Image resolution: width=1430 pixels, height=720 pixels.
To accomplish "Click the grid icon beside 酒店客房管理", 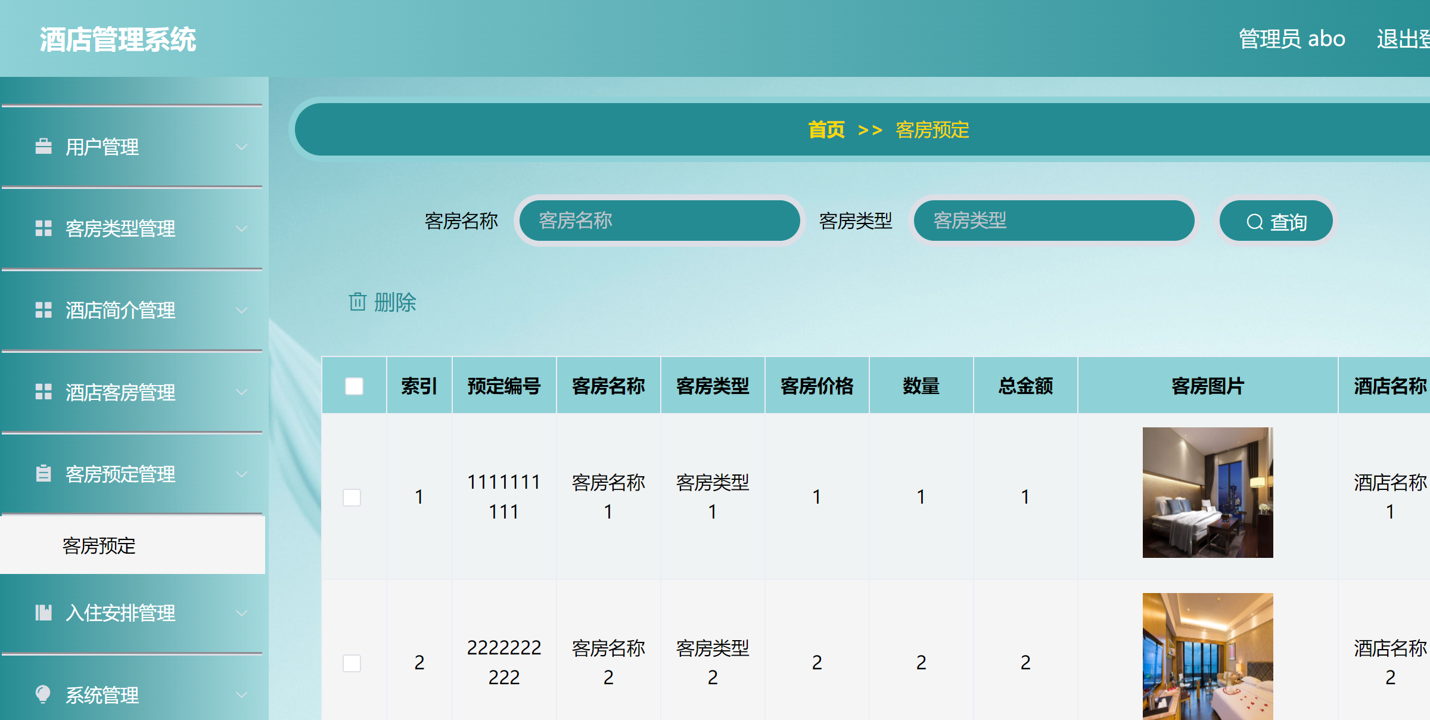I will click(x=43, y=392).
